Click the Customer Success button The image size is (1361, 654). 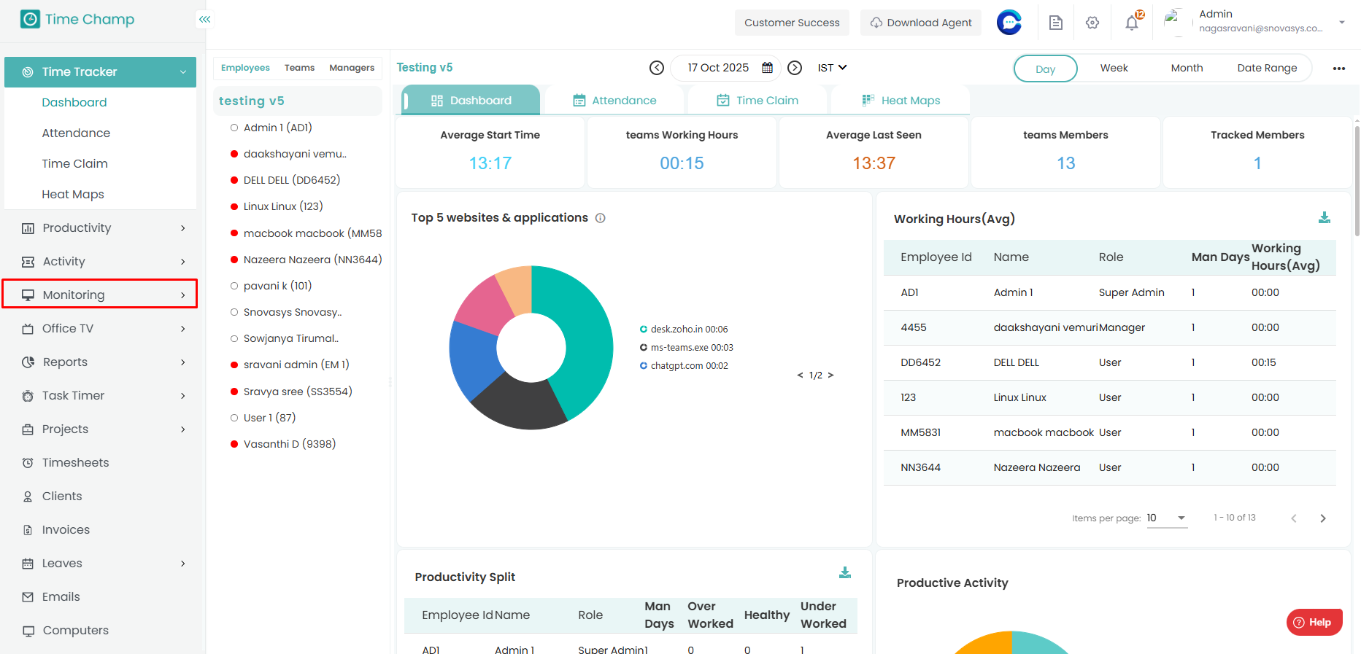click(791, 23)
